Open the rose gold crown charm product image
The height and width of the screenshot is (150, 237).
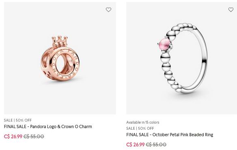tap(60, 58)
